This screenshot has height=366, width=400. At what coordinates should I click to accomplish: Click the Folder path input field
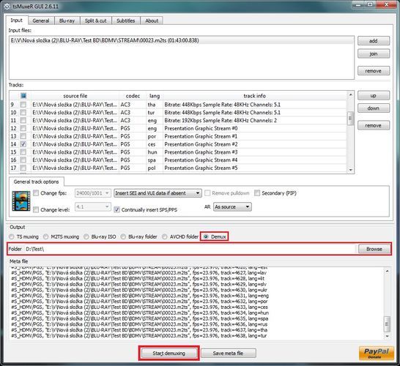click(x=190, y=249)
